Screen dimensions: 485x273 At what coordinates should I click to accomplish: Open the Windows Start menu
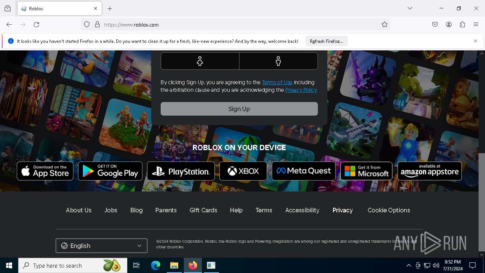[x=9, y=265]
